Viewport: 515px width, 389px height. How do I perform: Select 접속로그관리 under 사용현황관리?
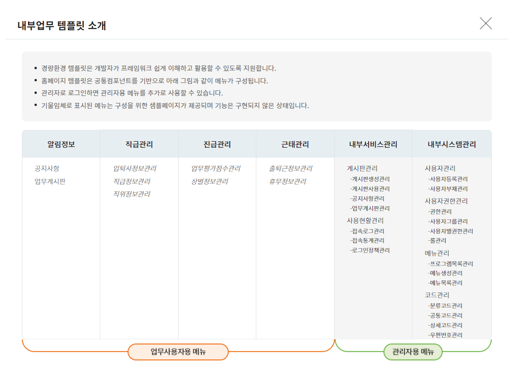[x=367, y=231]
